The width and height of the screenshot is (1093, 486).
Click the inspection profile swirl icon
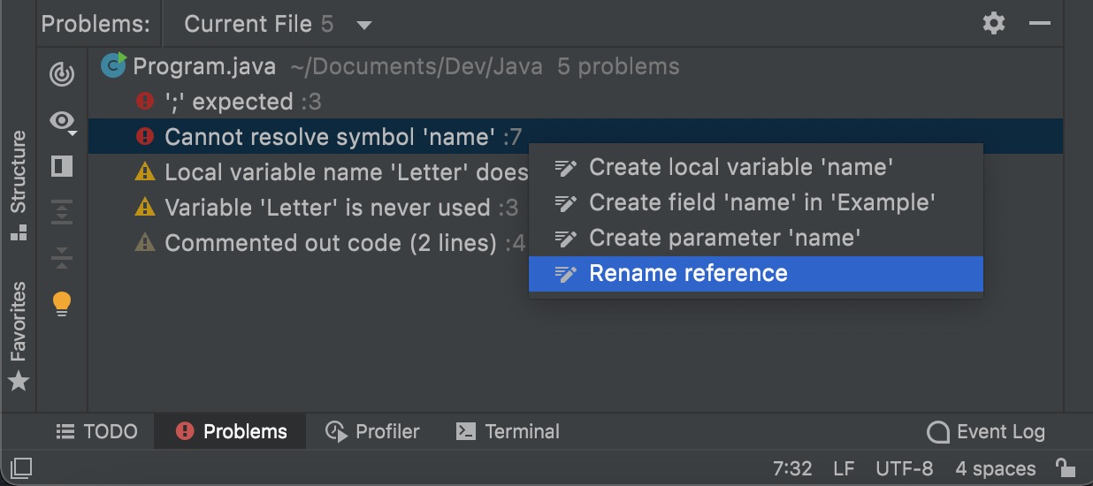point(62,74)
